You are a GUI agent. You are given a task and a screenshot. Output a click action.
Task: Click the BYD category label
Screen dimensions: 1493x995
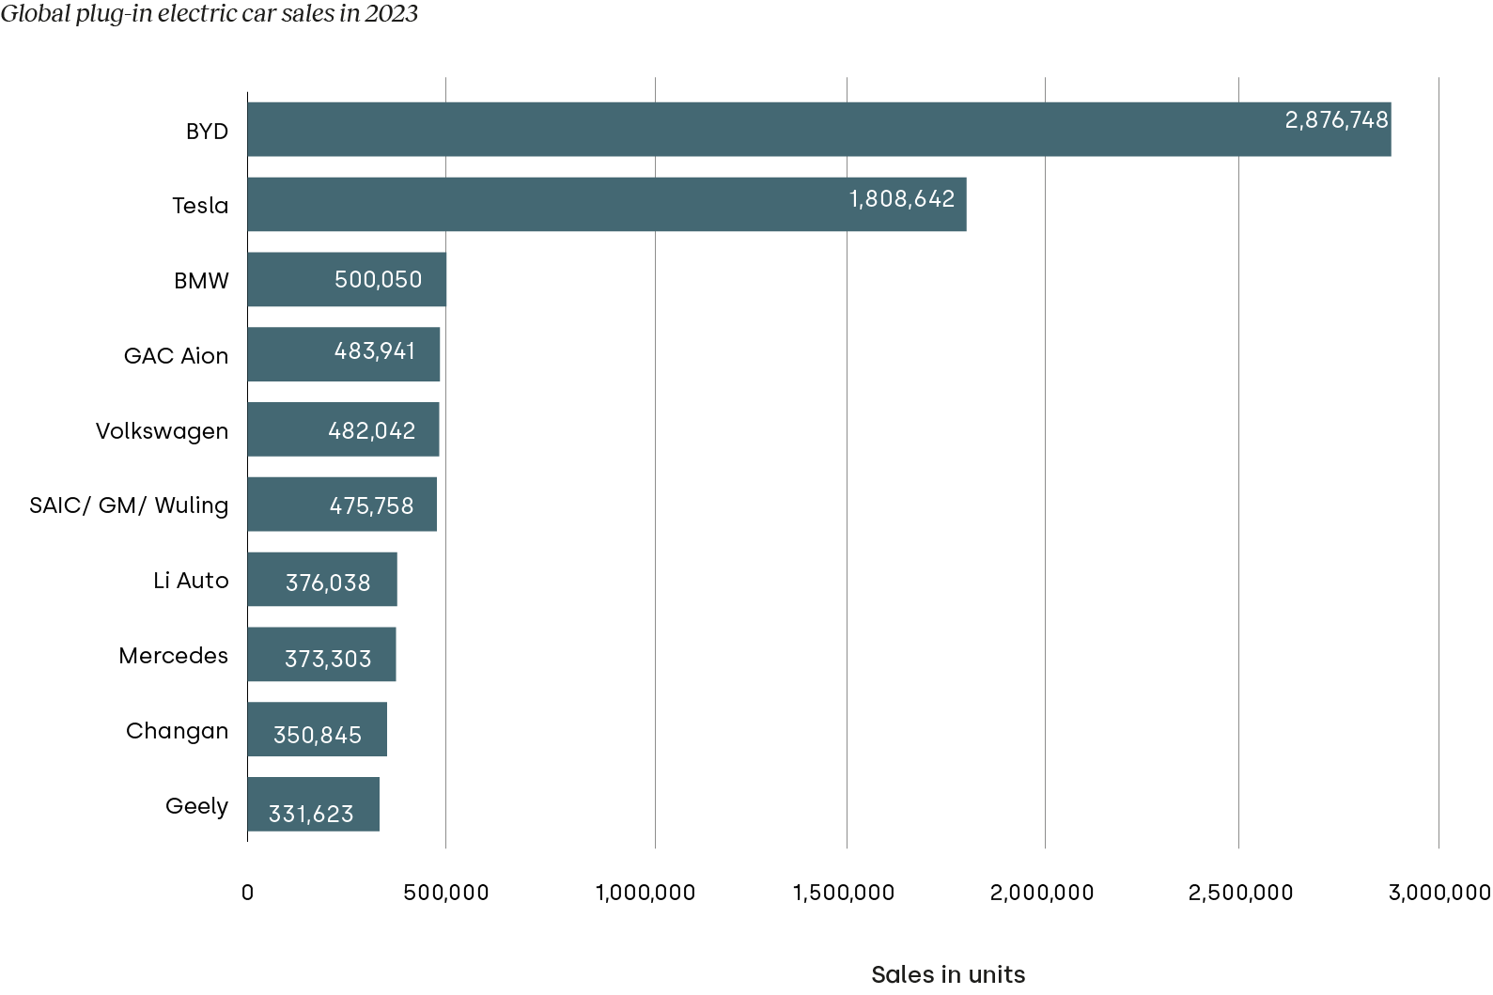pyautogui.click(x=207, y=132)
